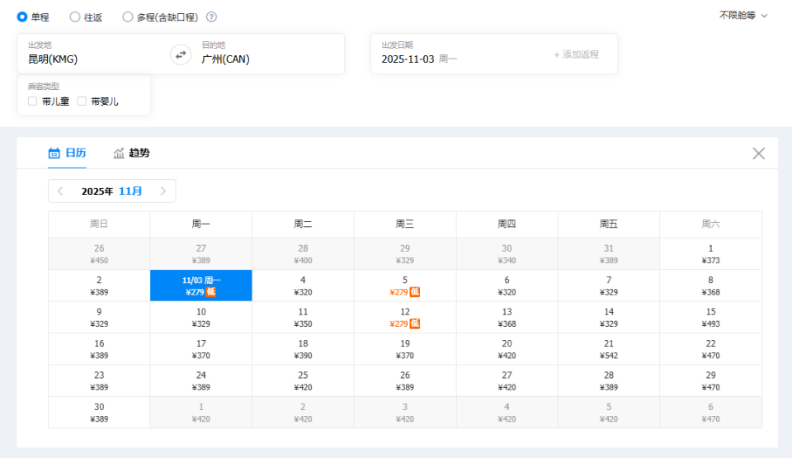Click 添加返程 to add return trip
This screenshot has width=792, height=458.
click(x=576, y=54)
